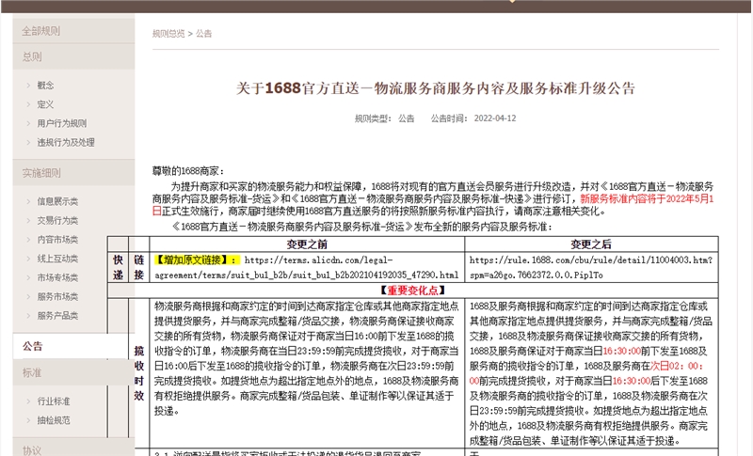
Task: Select 内容市场类 in sidebar
Action: [x=57, y=239]
